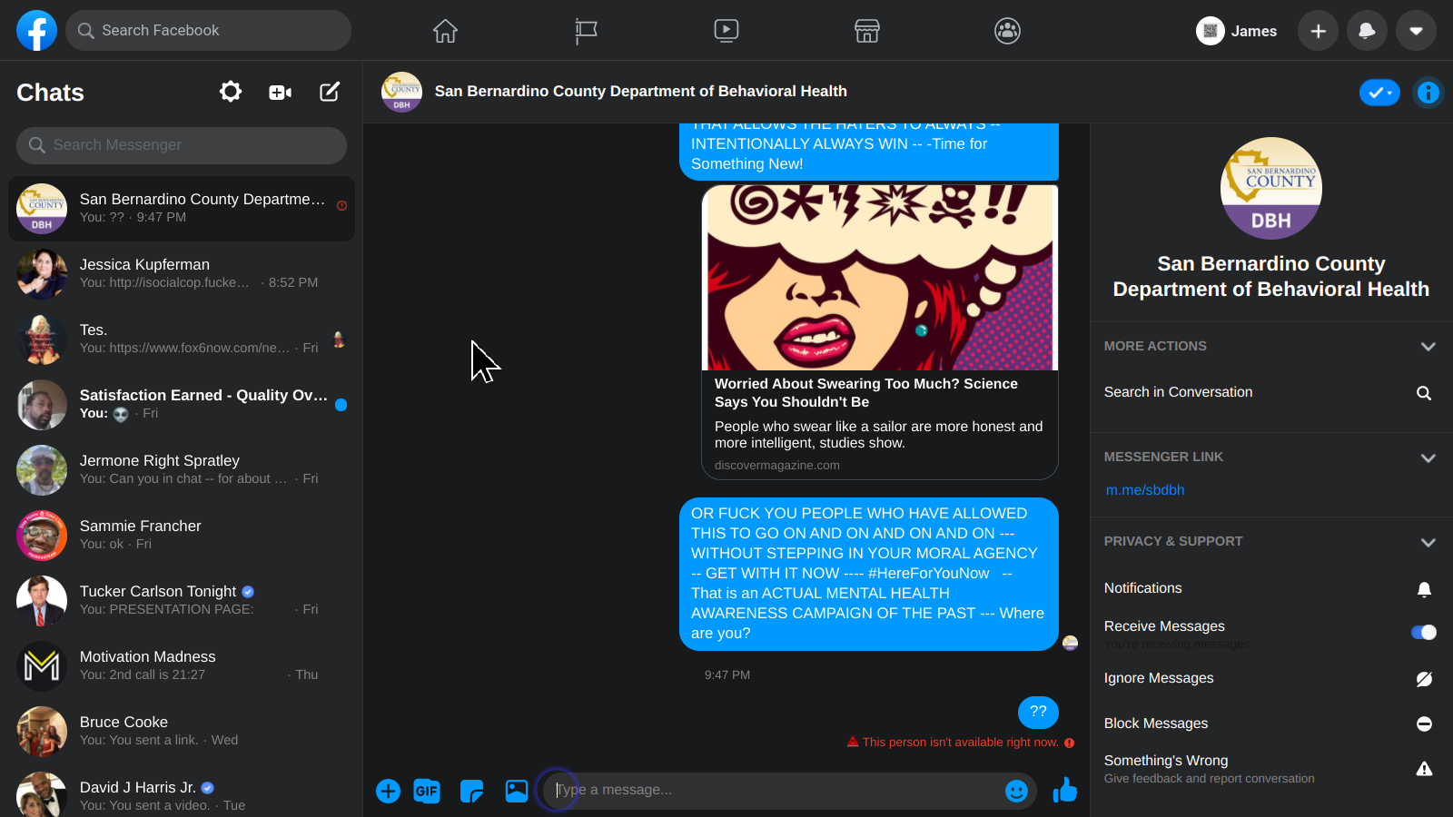
Task: Open the Facebook logo home link
Action: click(36, 31)
